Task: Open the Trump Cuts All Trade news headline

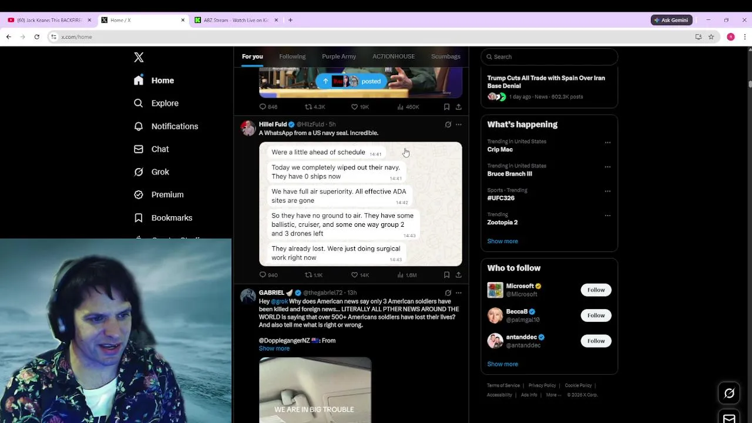Action: 546,82
